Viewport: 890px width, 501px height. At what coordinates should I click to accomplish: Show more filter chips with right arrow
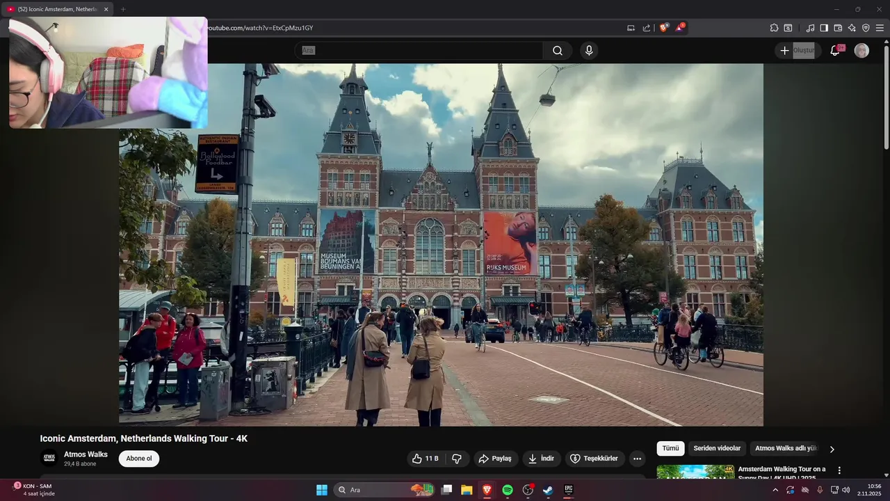pyautogui.click(x=832, y=450)
